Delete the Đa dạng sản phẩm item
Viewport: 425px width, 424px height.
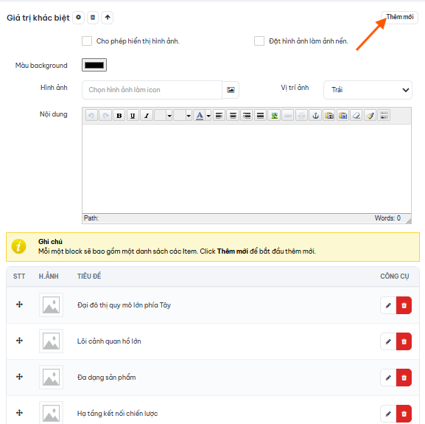coord(404,378)
